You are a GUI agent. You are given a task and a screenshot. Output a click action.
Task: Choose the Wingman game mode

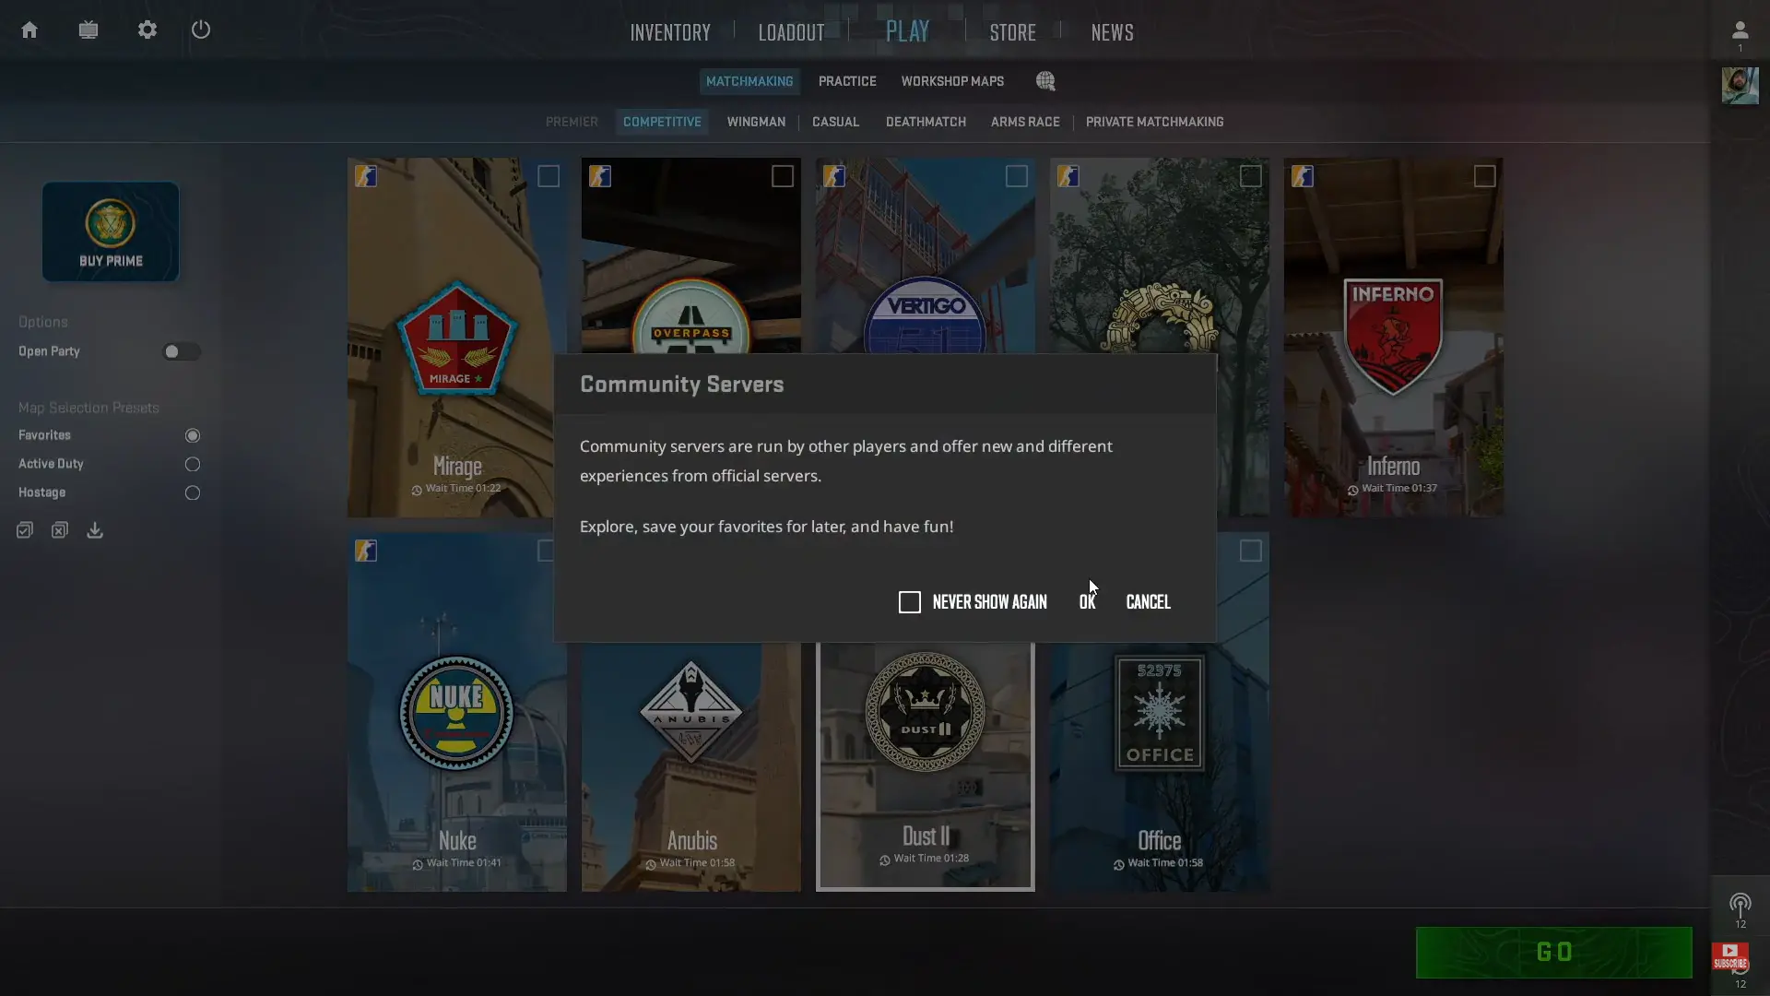tap(756, 122)
